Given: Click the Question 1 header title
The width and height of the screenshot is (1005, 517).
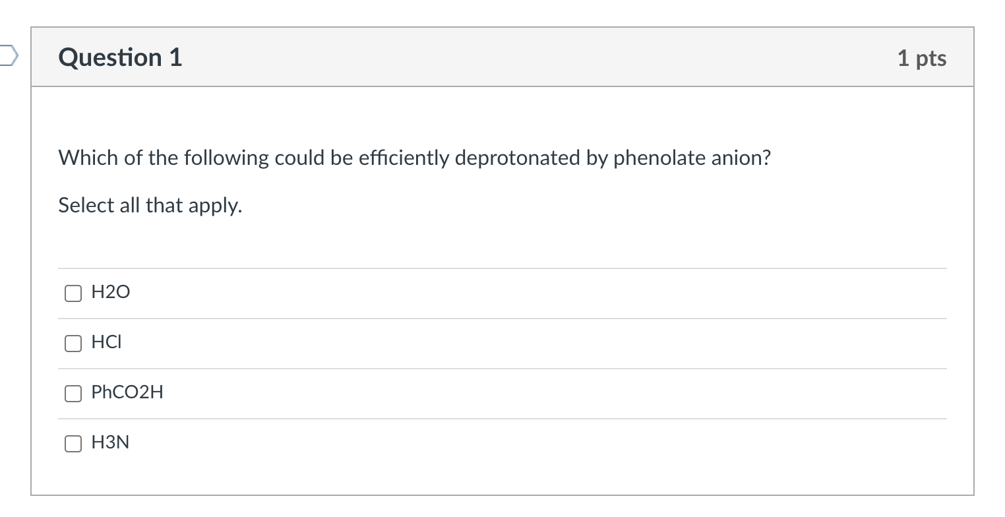Looking at the screenshot, I should pyautogui.click(x=119, y=57).
